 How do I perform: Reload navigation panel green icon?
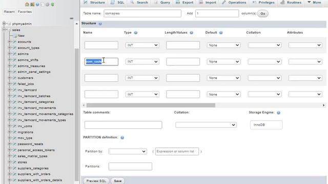point(52,4)
